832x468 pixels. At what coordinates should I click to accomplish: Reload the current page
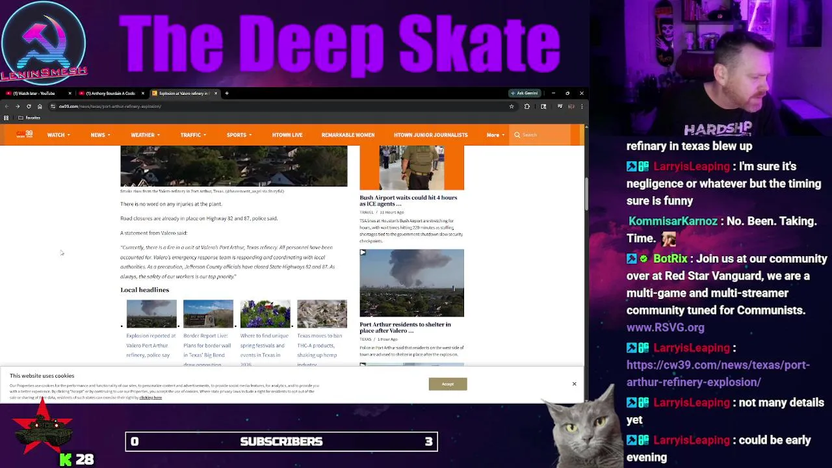coord(29,106)
